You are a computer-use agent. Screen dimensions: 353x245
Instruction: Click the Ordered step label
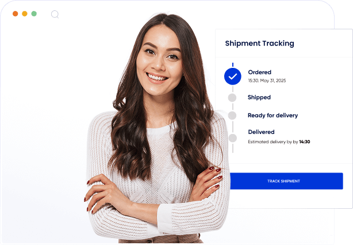[x=259, y=72]
